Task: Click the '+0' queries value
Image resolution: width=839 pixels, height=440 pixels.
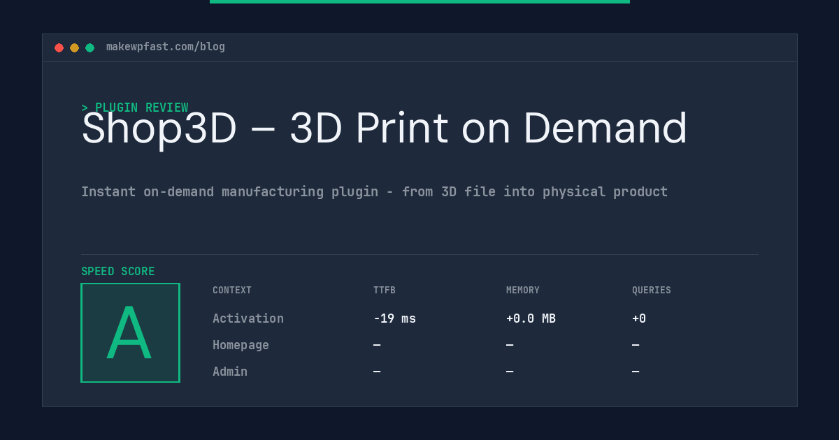Action: tap(639, 318)
